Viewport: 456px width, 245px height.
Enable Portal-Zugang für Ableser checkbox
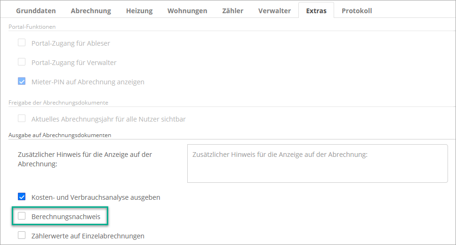[22, 43]
